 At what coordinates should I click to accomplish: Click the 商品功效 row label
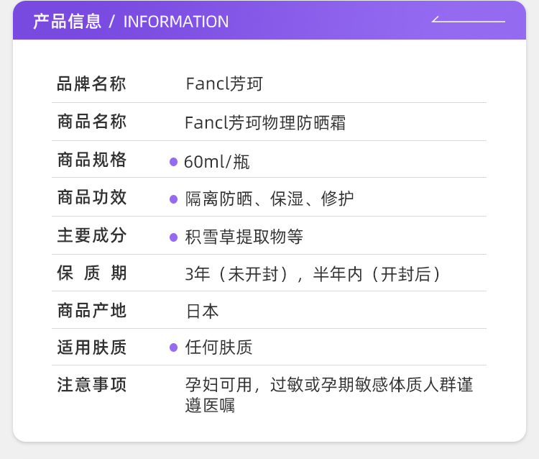[91, 198]
